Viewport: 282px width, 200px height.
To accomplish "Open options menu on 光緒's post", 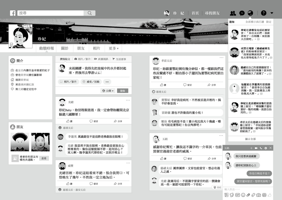I will pos(128,100).
